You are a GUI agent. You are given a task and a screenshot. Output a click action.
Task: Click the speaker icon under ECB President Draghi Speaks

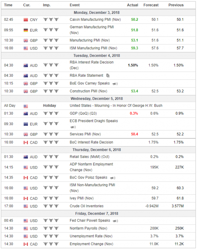pos(73,127)
